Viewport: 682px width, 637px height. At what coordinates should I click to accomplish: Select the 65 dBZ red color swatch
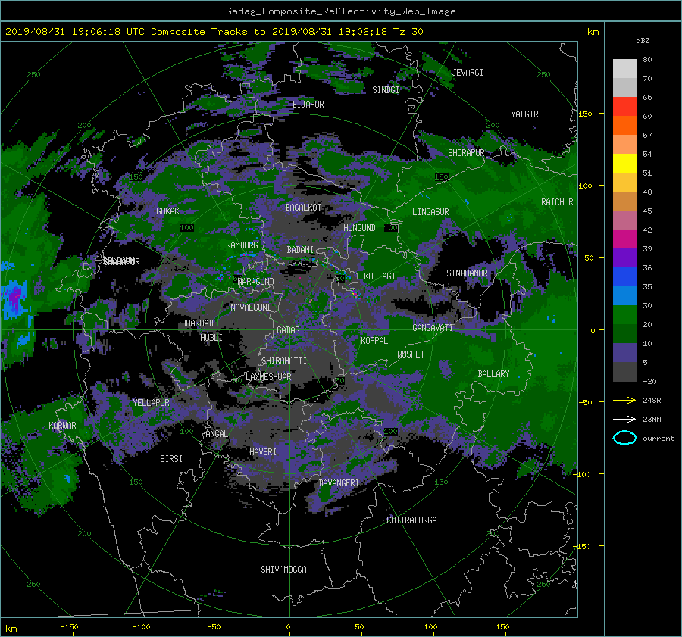coord(624,106)
